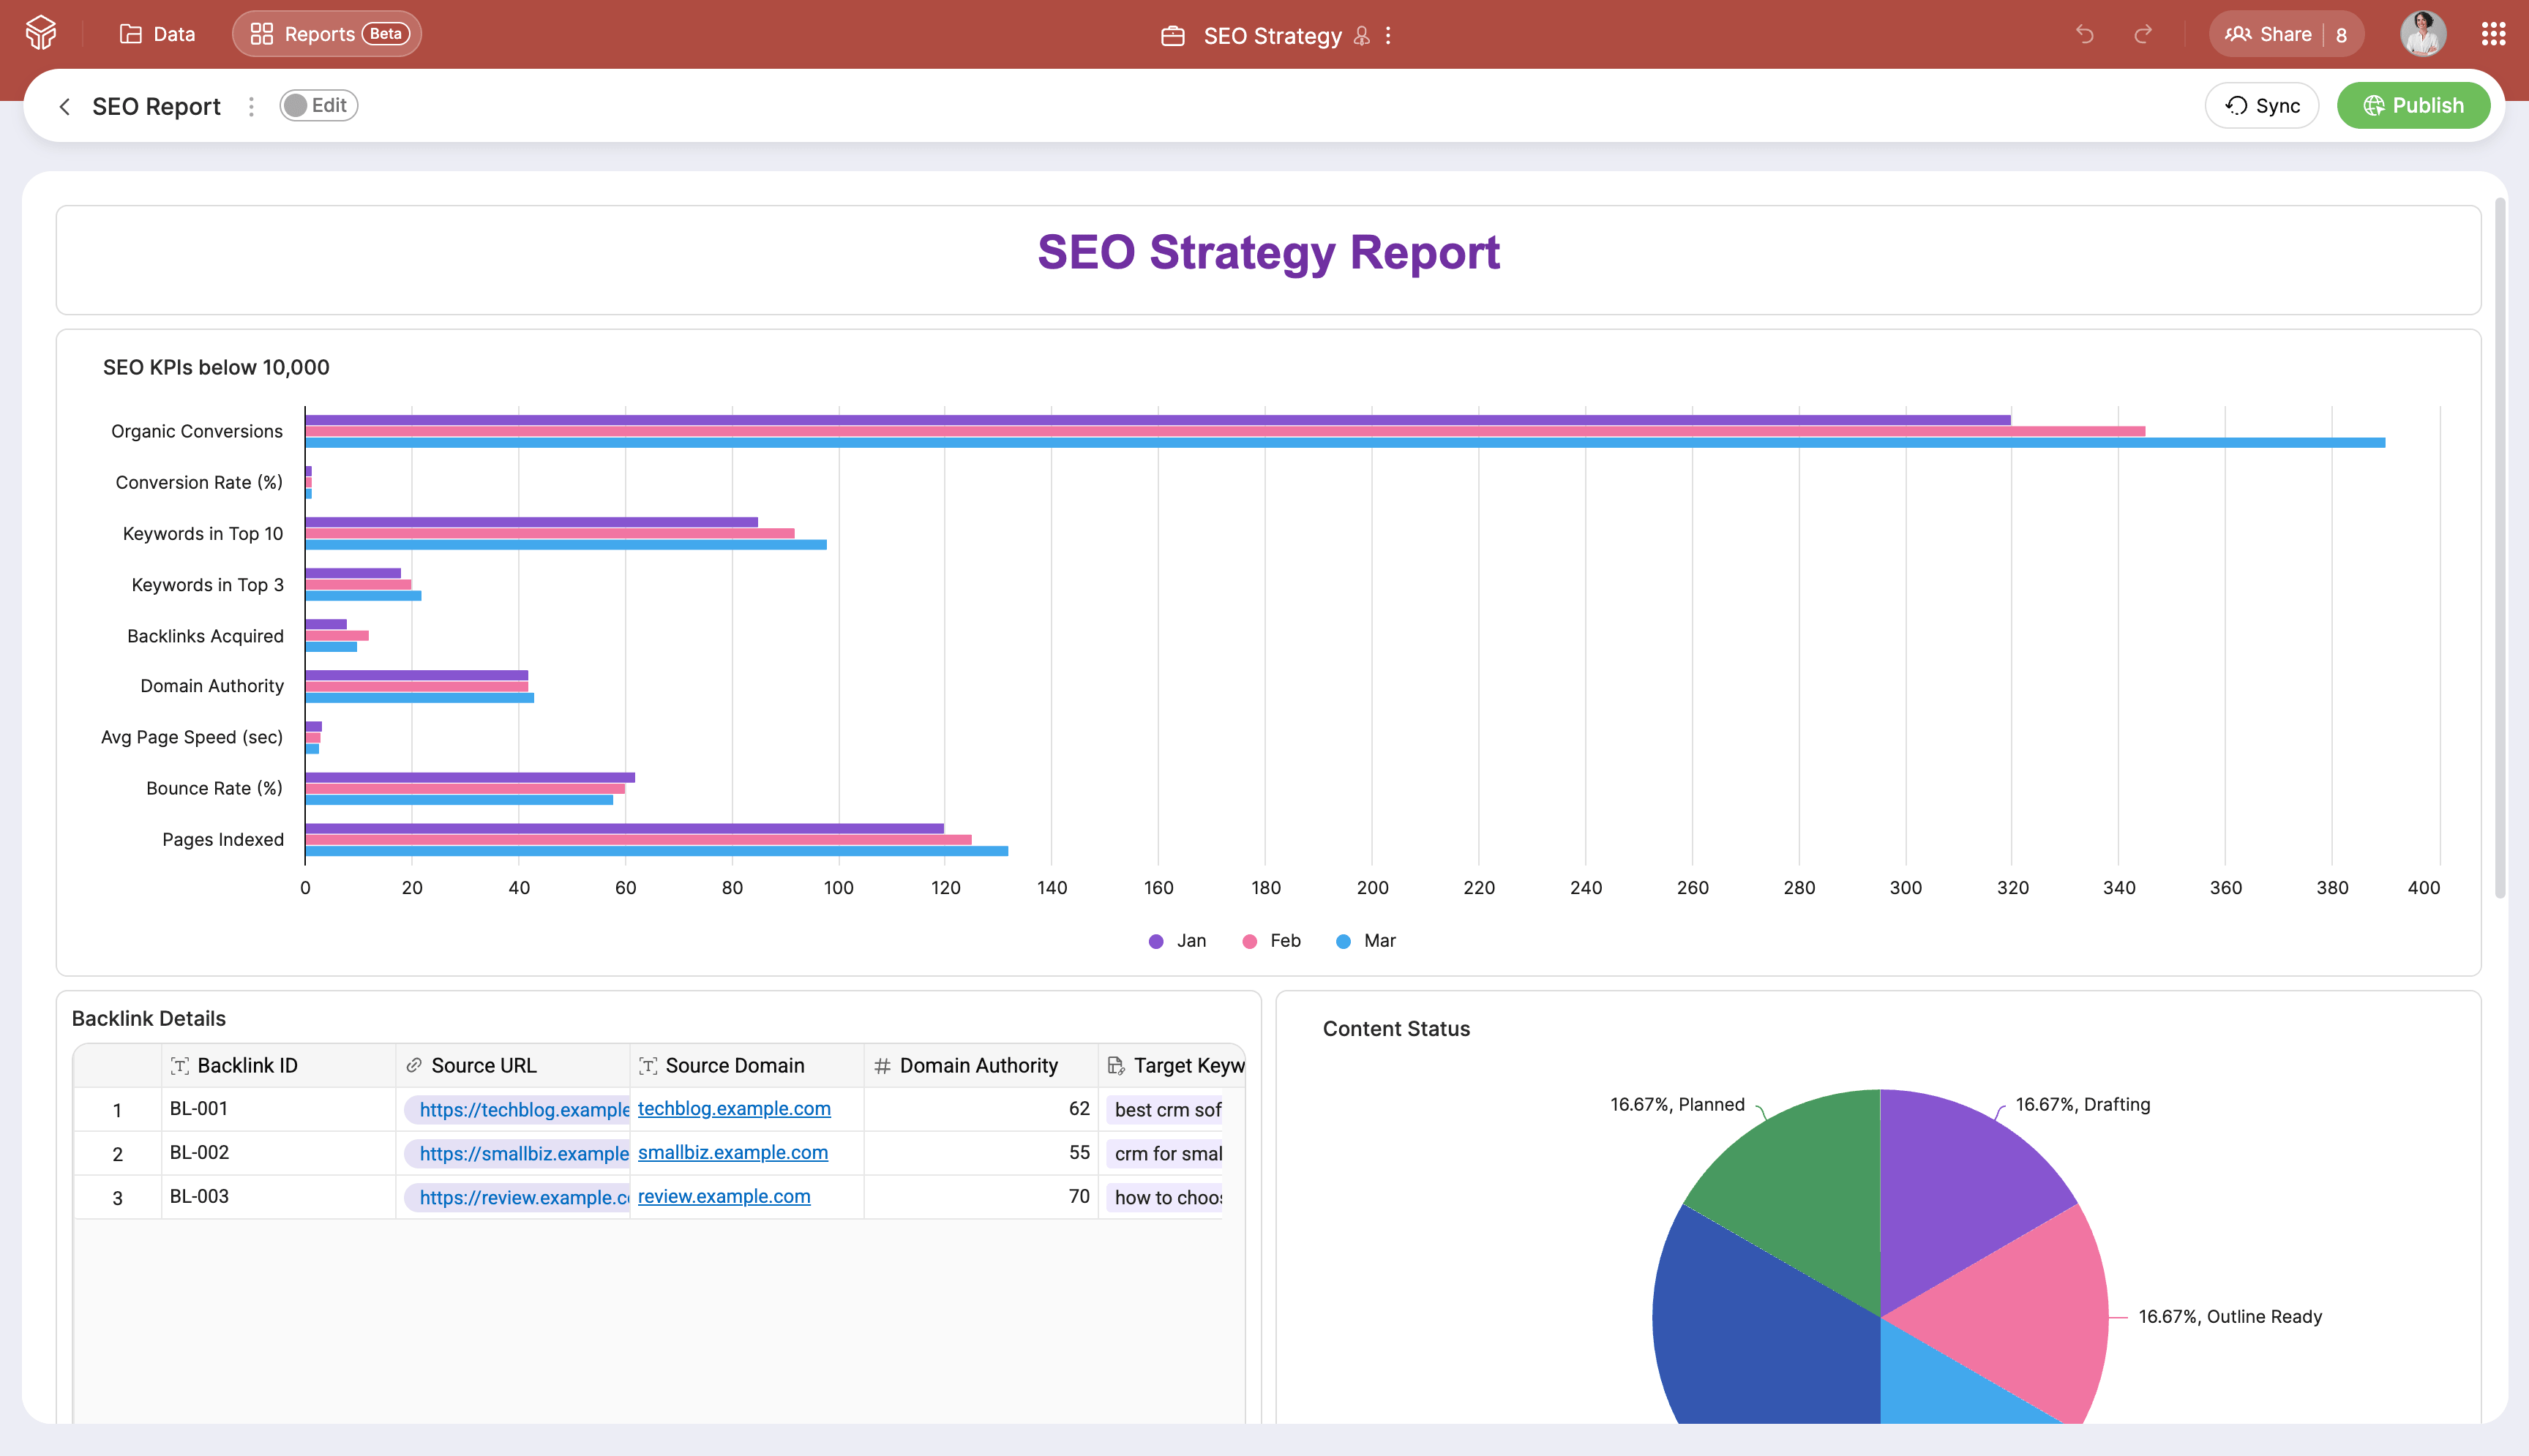Open the https://techblog.example source URL
2529x1456 pixels.
[x=517, y=1110]
